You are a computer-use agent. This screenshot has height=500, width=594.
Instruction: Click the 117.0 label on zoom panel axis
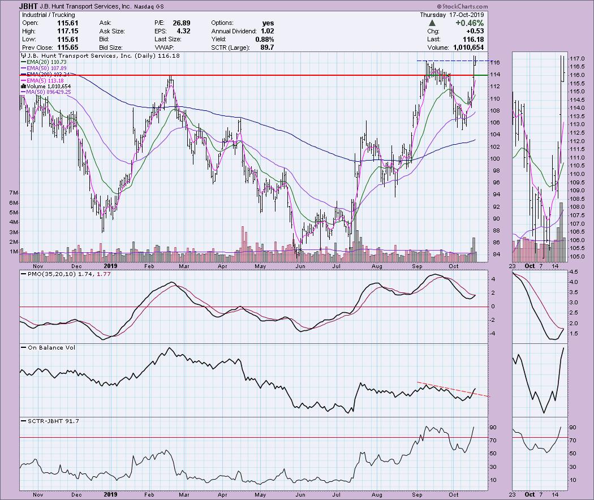pyautogui.click(x=577, y=59)
